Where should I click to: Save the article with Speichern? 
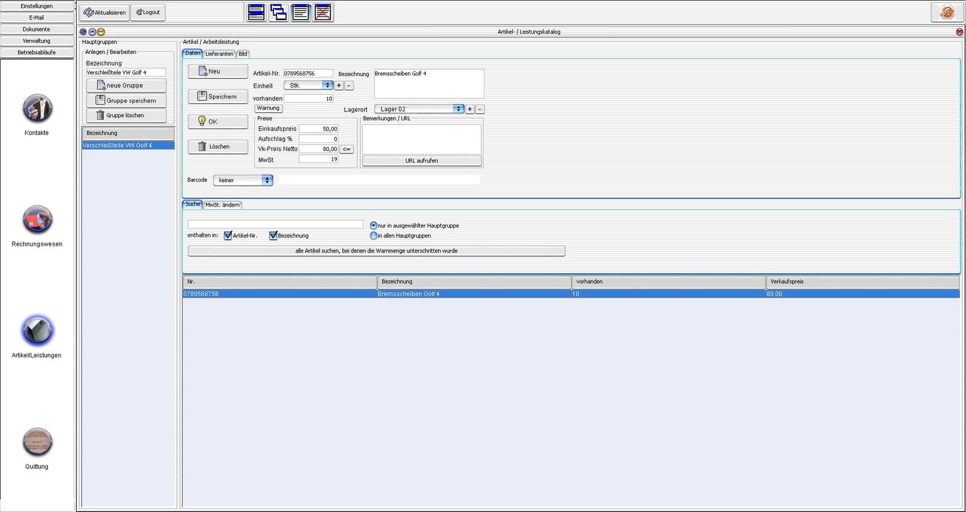pos(218,97)
